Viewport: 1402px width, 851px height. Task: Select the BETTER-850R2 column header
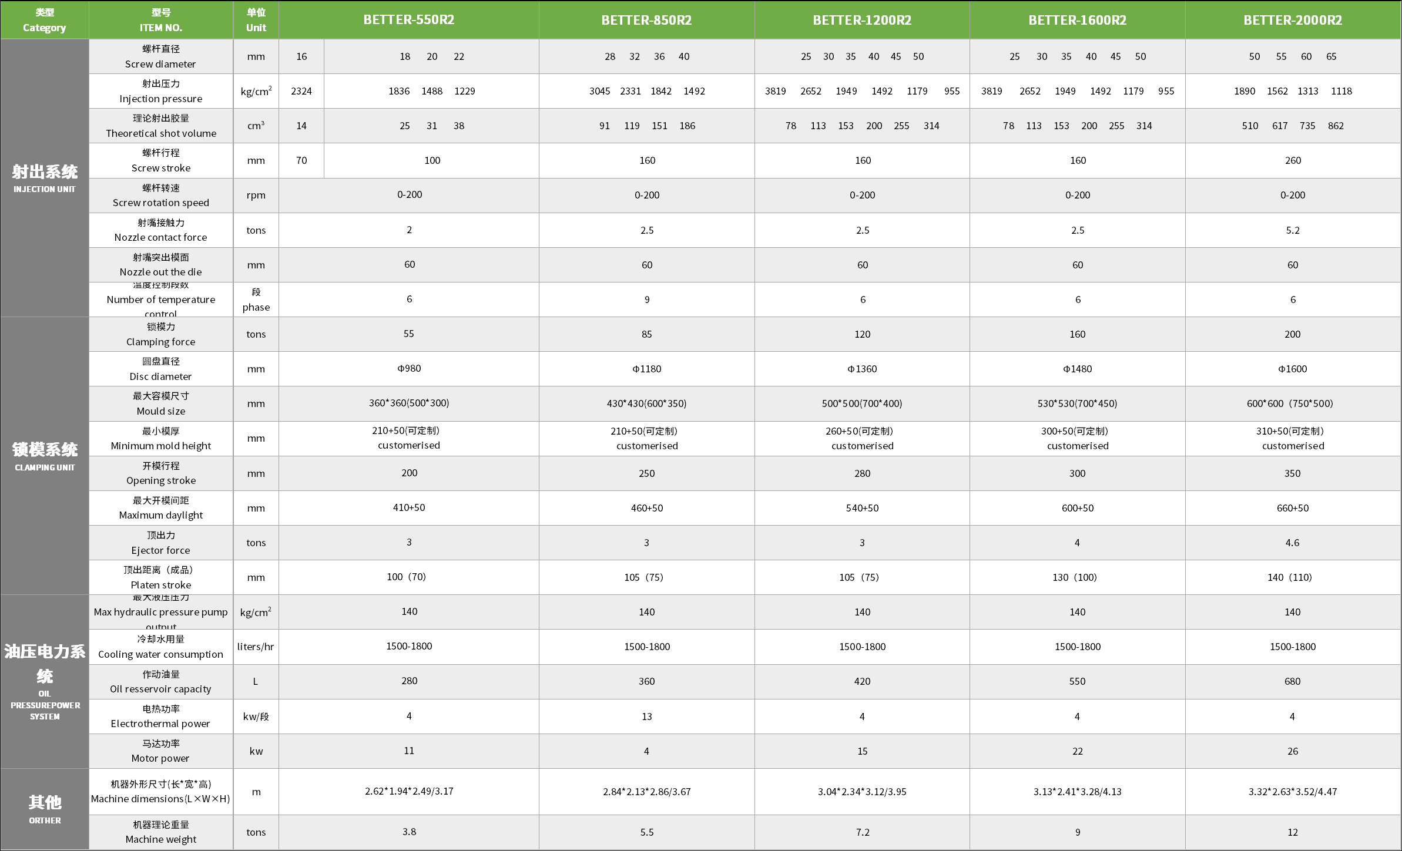click(646, 20)
